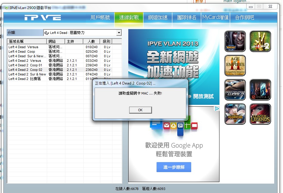
Task: Open the 團隊排名 tab
Action: (x=187, y=18)
